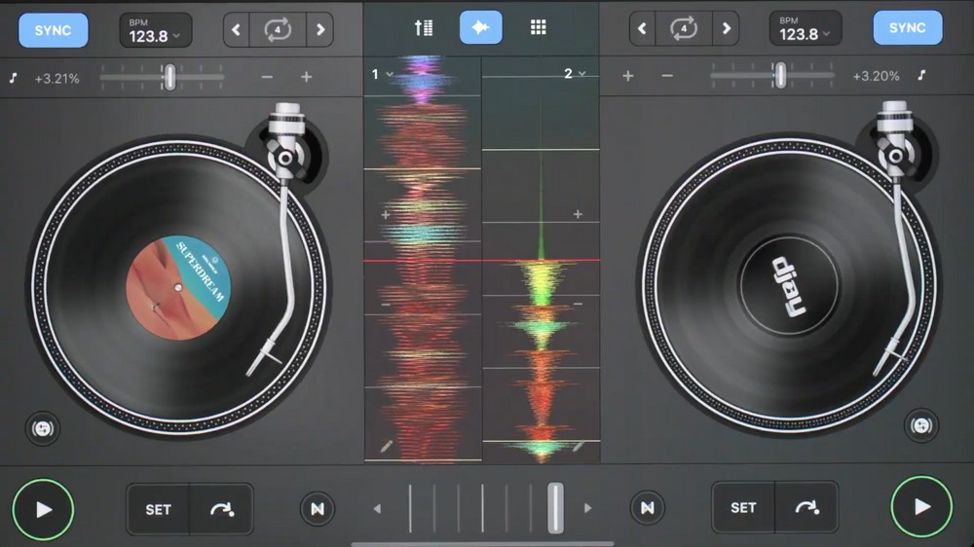Open the sampler pads grid tab
Image resolution: width=974 pixels, height=547 pixels.
(x=538, y=27)
